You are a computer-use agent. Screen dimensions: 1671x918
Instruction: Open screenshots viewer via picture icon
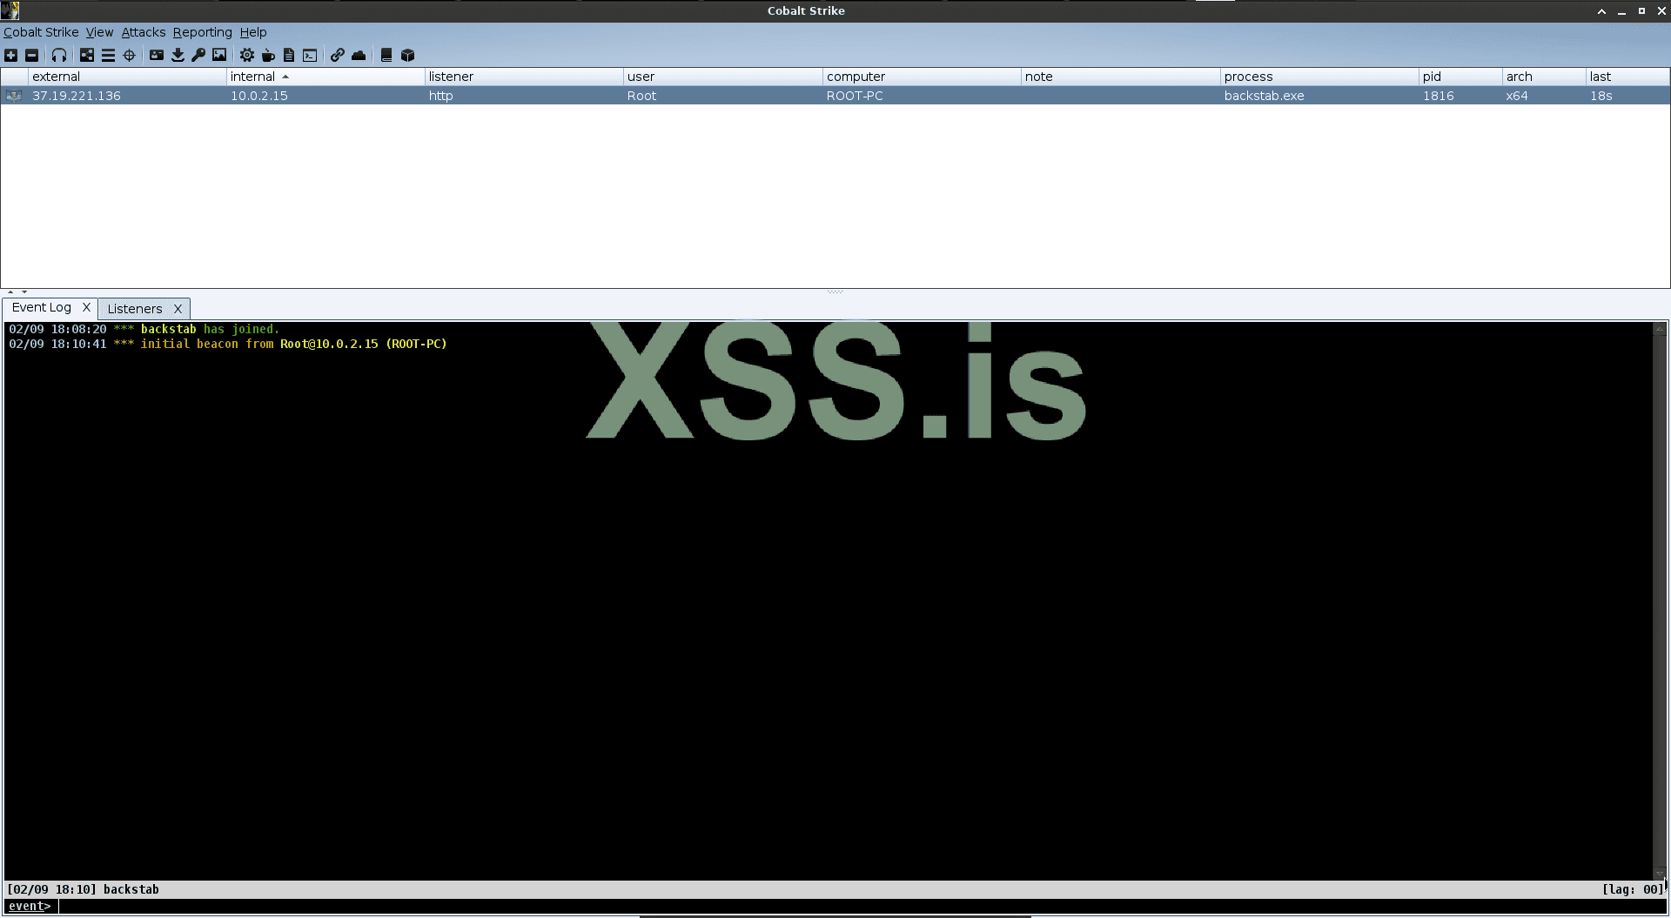(220, 55)
